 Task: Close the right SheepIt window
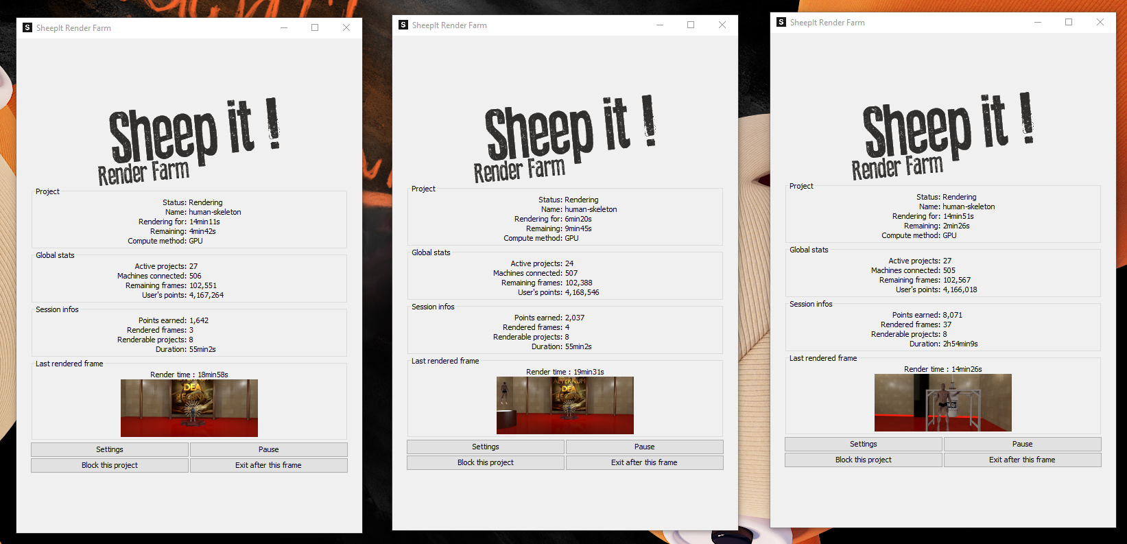click(1100, 22)
